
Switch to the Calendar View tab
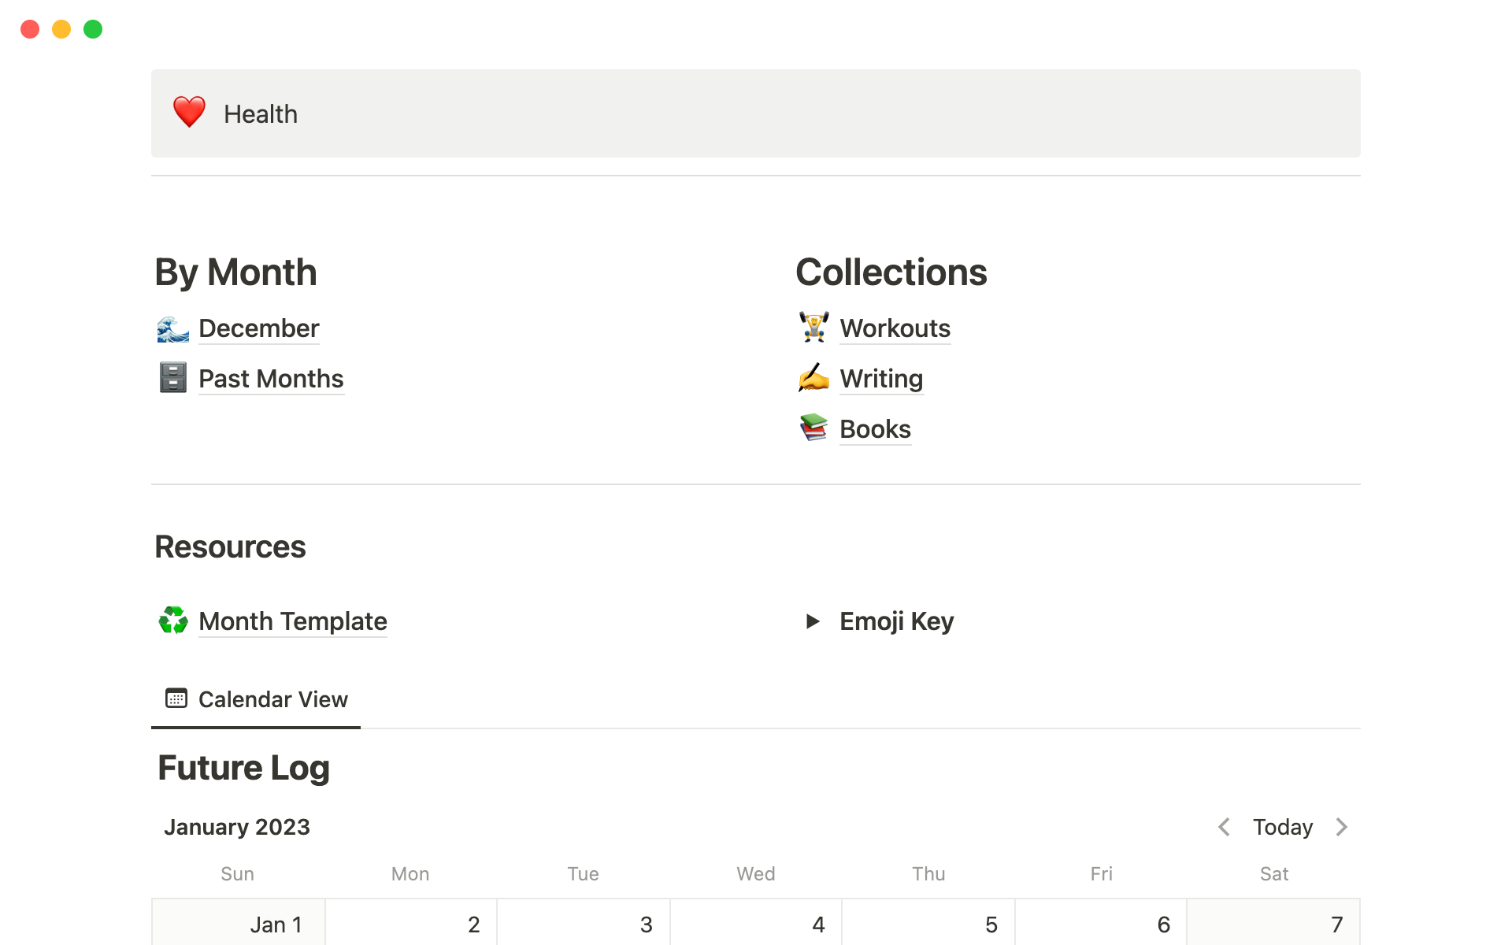click(272, 699)
